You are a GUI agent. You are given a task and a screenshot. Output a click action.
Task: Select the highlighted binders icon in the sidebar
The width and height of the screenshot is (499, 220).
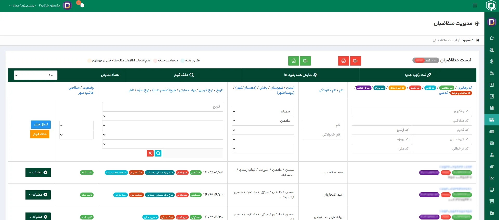[492, 120]
